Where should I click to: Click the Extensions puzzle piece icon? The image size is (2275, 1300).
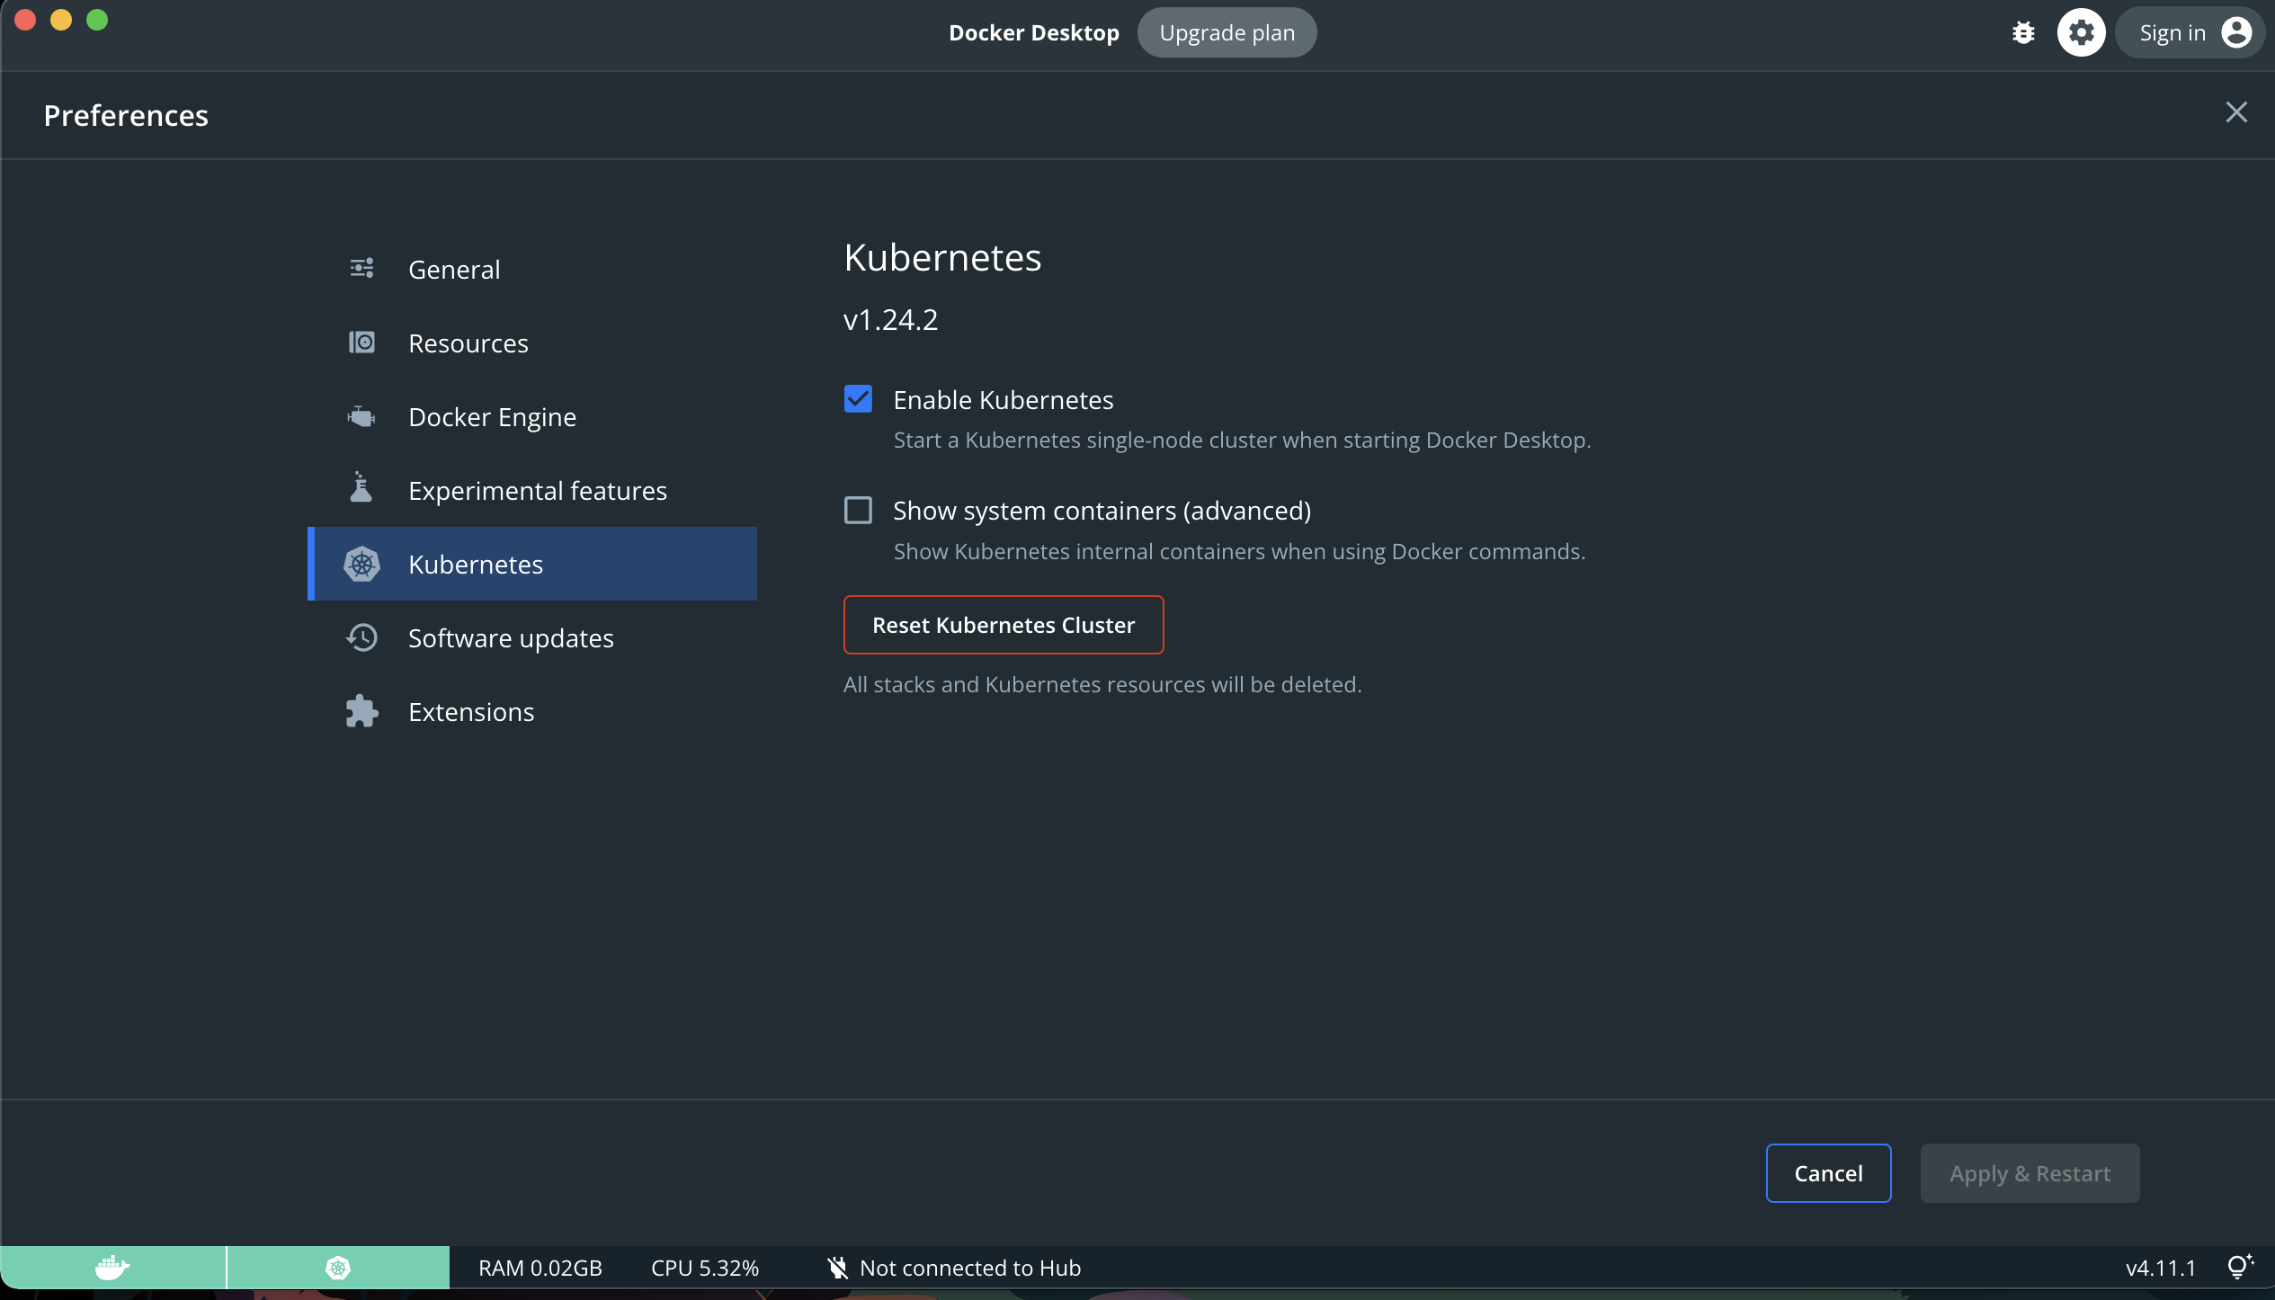(361, 712)
